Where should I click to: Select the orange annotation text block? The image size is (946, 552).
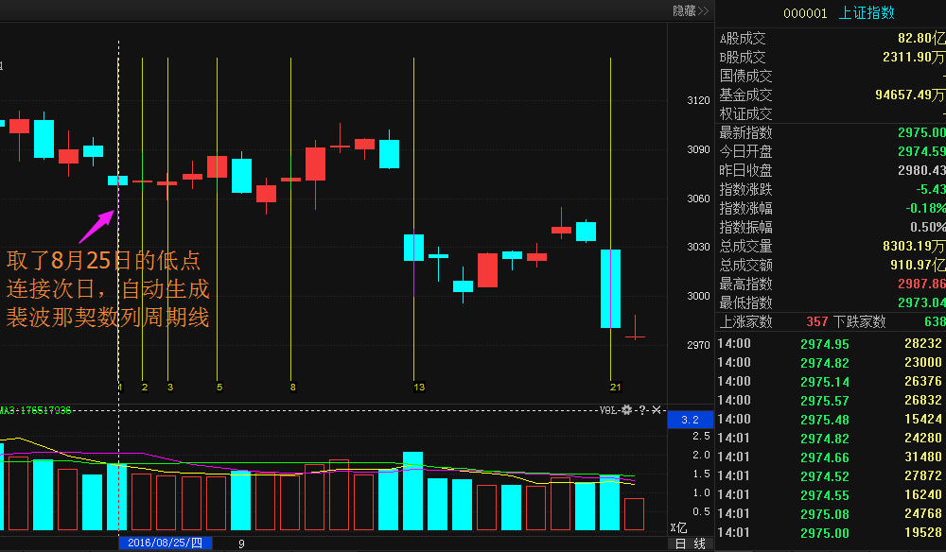point(108,289)
